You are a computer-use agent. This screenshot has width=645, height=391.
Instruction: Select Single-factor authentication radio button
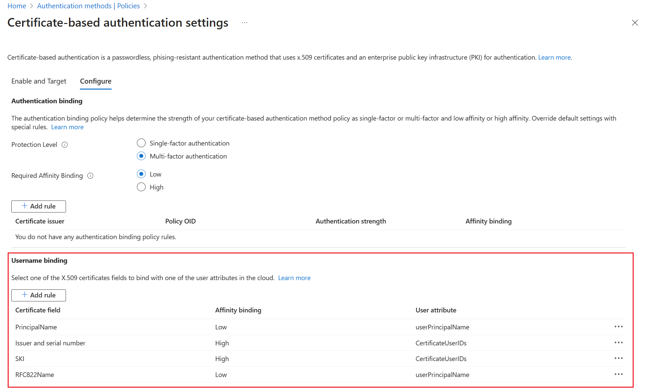(142, 143)
